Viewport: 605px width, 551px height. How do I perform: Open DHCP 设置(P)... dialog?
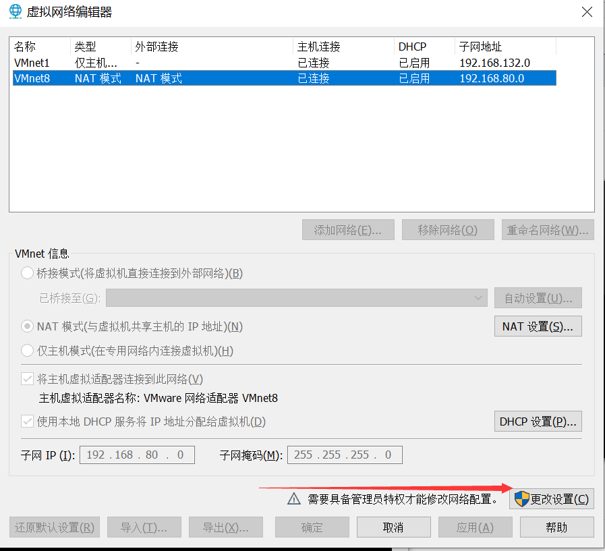pyautogui.click(x=538, y=422)
